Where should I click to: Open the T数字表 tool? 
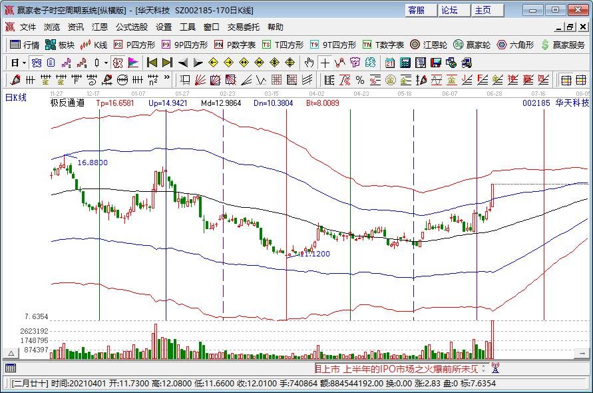point(383,45)
